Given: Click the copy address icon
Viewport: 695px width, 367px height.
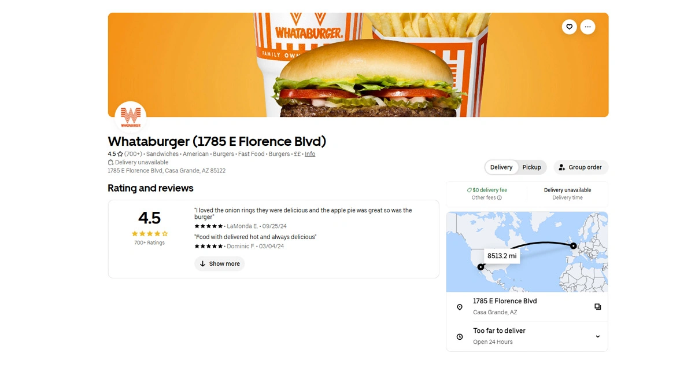Looking at the screenshot, I should [x=598, y=307].
